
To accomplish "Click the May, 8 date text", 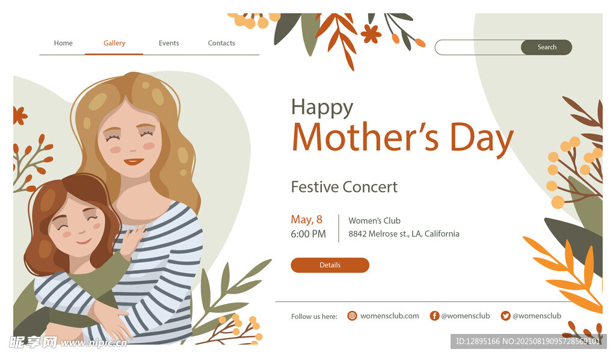I will pos(307,220).
